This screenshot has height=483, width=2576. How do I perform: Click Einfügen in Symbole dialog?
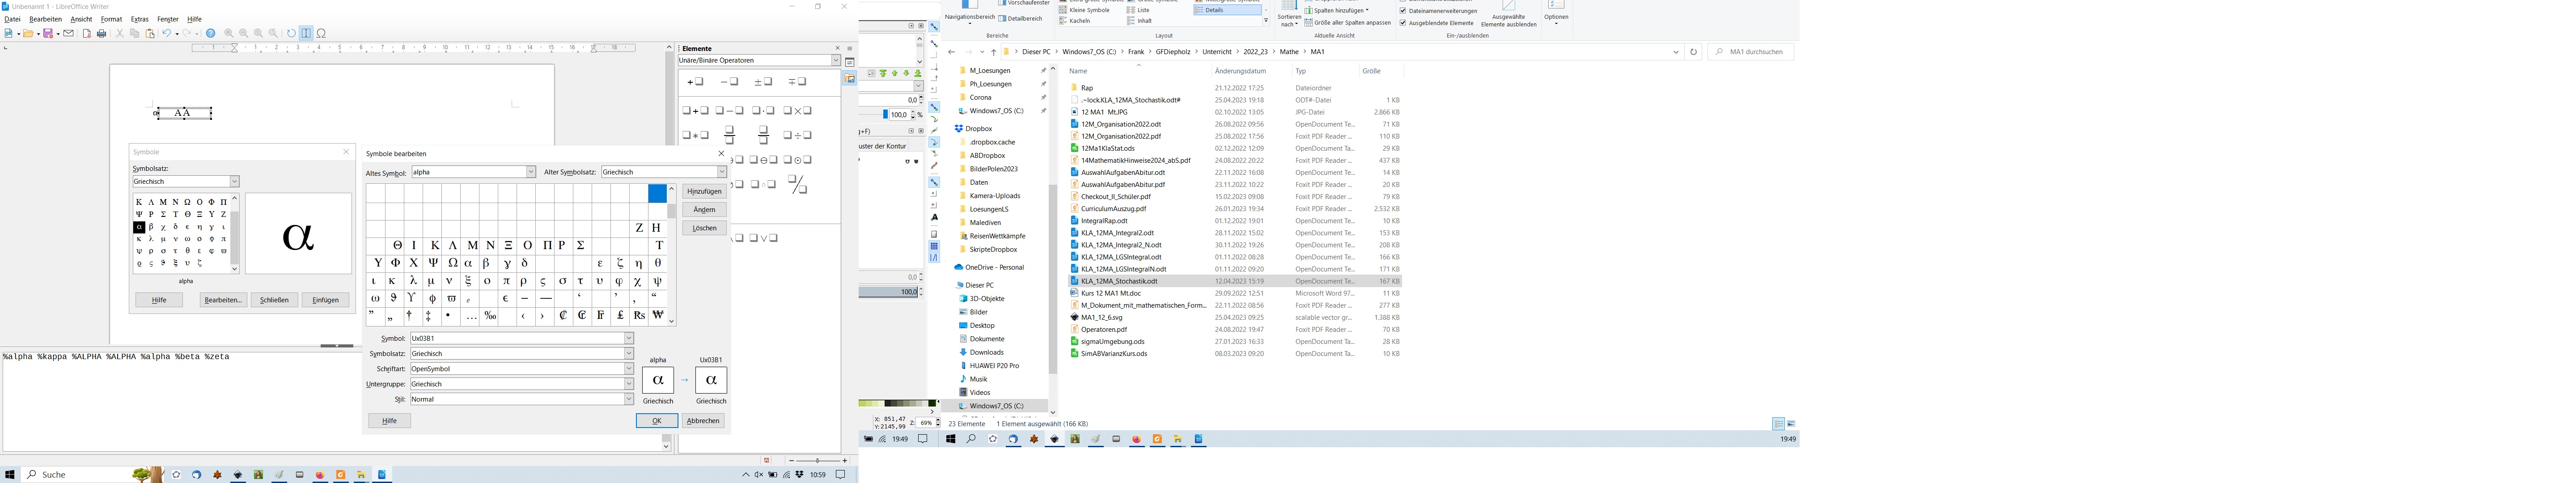(x=326, y=300)
